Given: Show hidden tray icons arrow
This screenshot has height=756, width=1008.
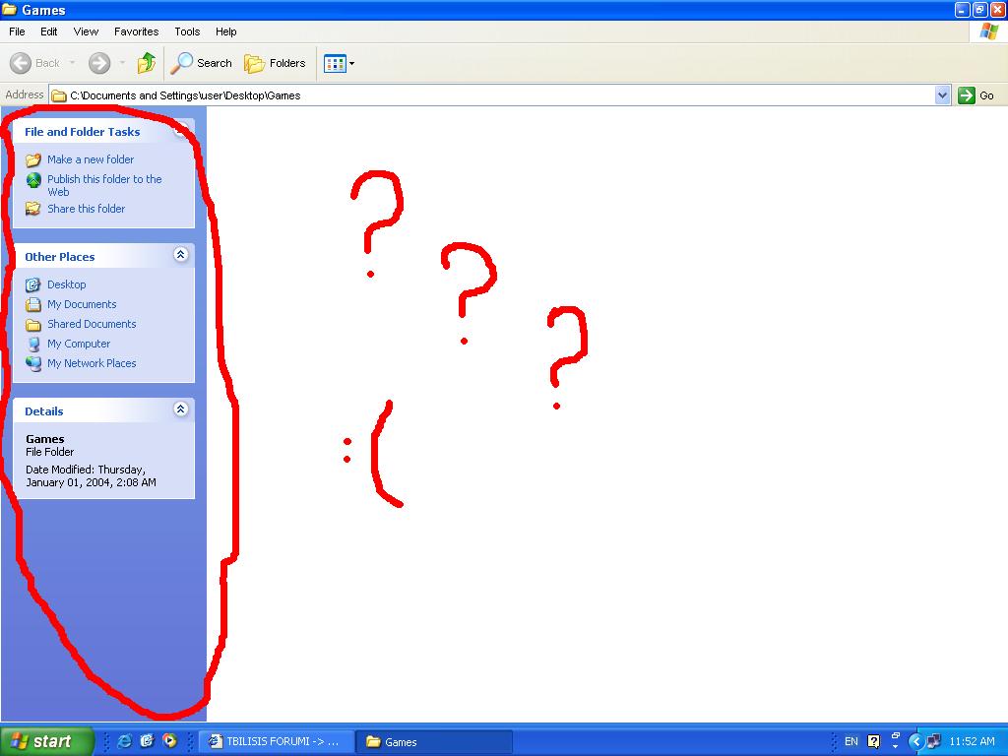Looking at the screenshot, I should [916, 742].
